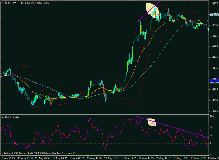This screenshot has width=219, height=160.
Task: Click the 1.4275 price axis label
Action: 214,4
